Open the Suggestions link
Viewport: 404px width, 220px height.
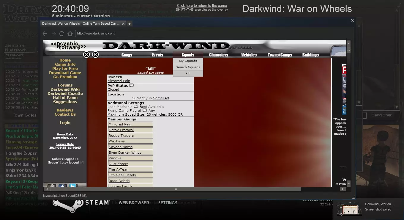pyautogui.click(x=65, y=102)
